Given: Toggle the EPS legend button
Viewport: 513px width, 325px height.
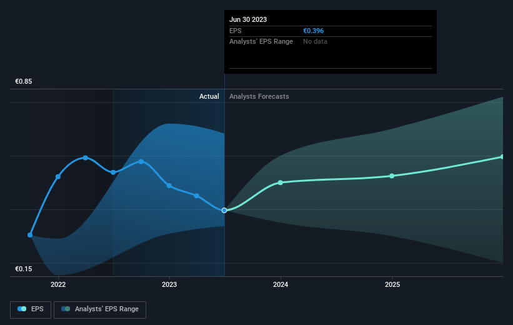Looking at the screenshot, I should [x=31, y=309].
